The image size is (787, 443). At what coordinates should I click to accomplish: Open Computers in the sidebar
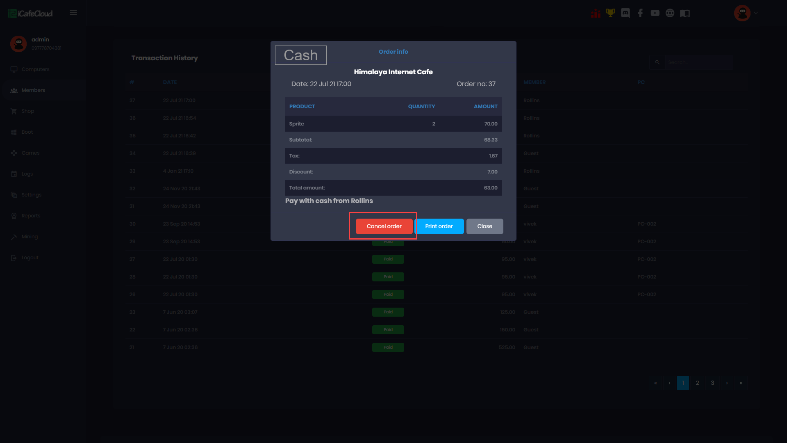tap(35, 69)
